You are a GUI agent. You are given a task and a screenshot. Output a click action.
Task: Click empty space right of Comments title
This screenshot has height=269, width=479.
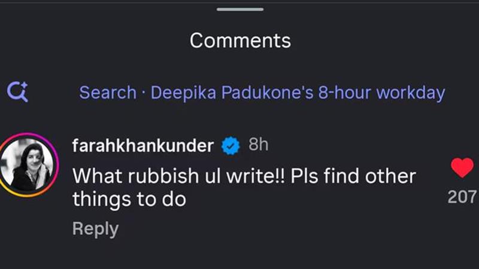(383, 41)
